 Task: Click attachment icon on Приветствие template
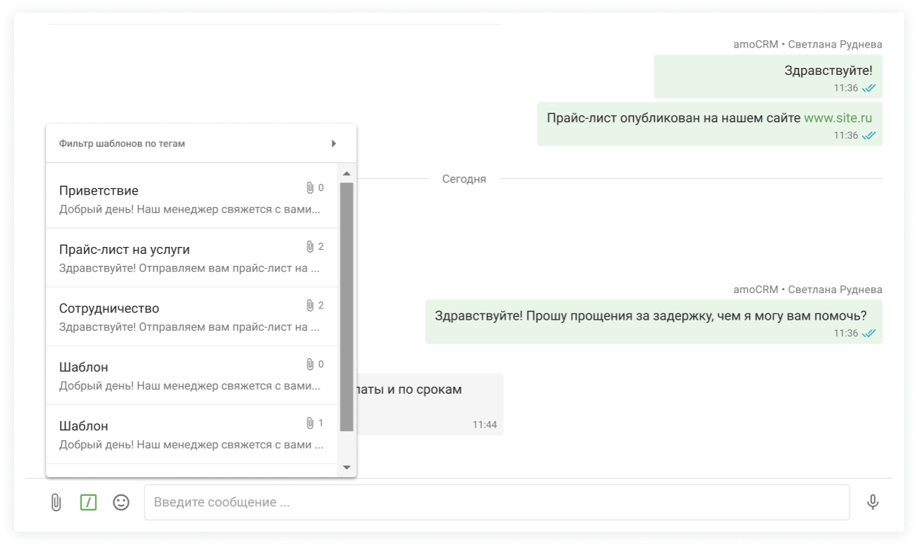pyautogui.click(x=310, y=188)
